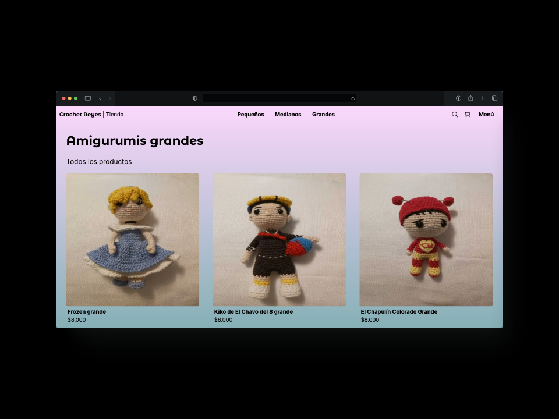This screenshot has width=559, height=419.
Task: Open the store search magnifier icon
Action: pos(455,115)
